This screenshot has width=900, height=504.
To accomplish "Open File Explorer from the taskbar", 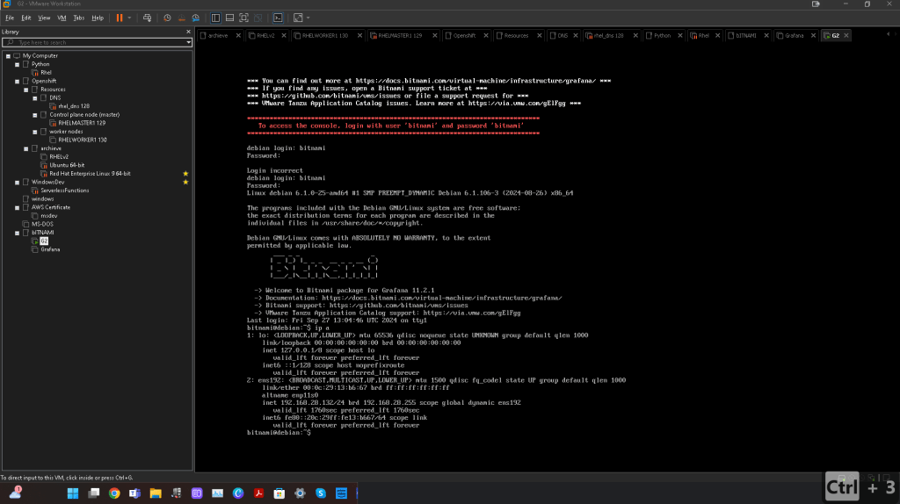I will click(x=156, y=493).
